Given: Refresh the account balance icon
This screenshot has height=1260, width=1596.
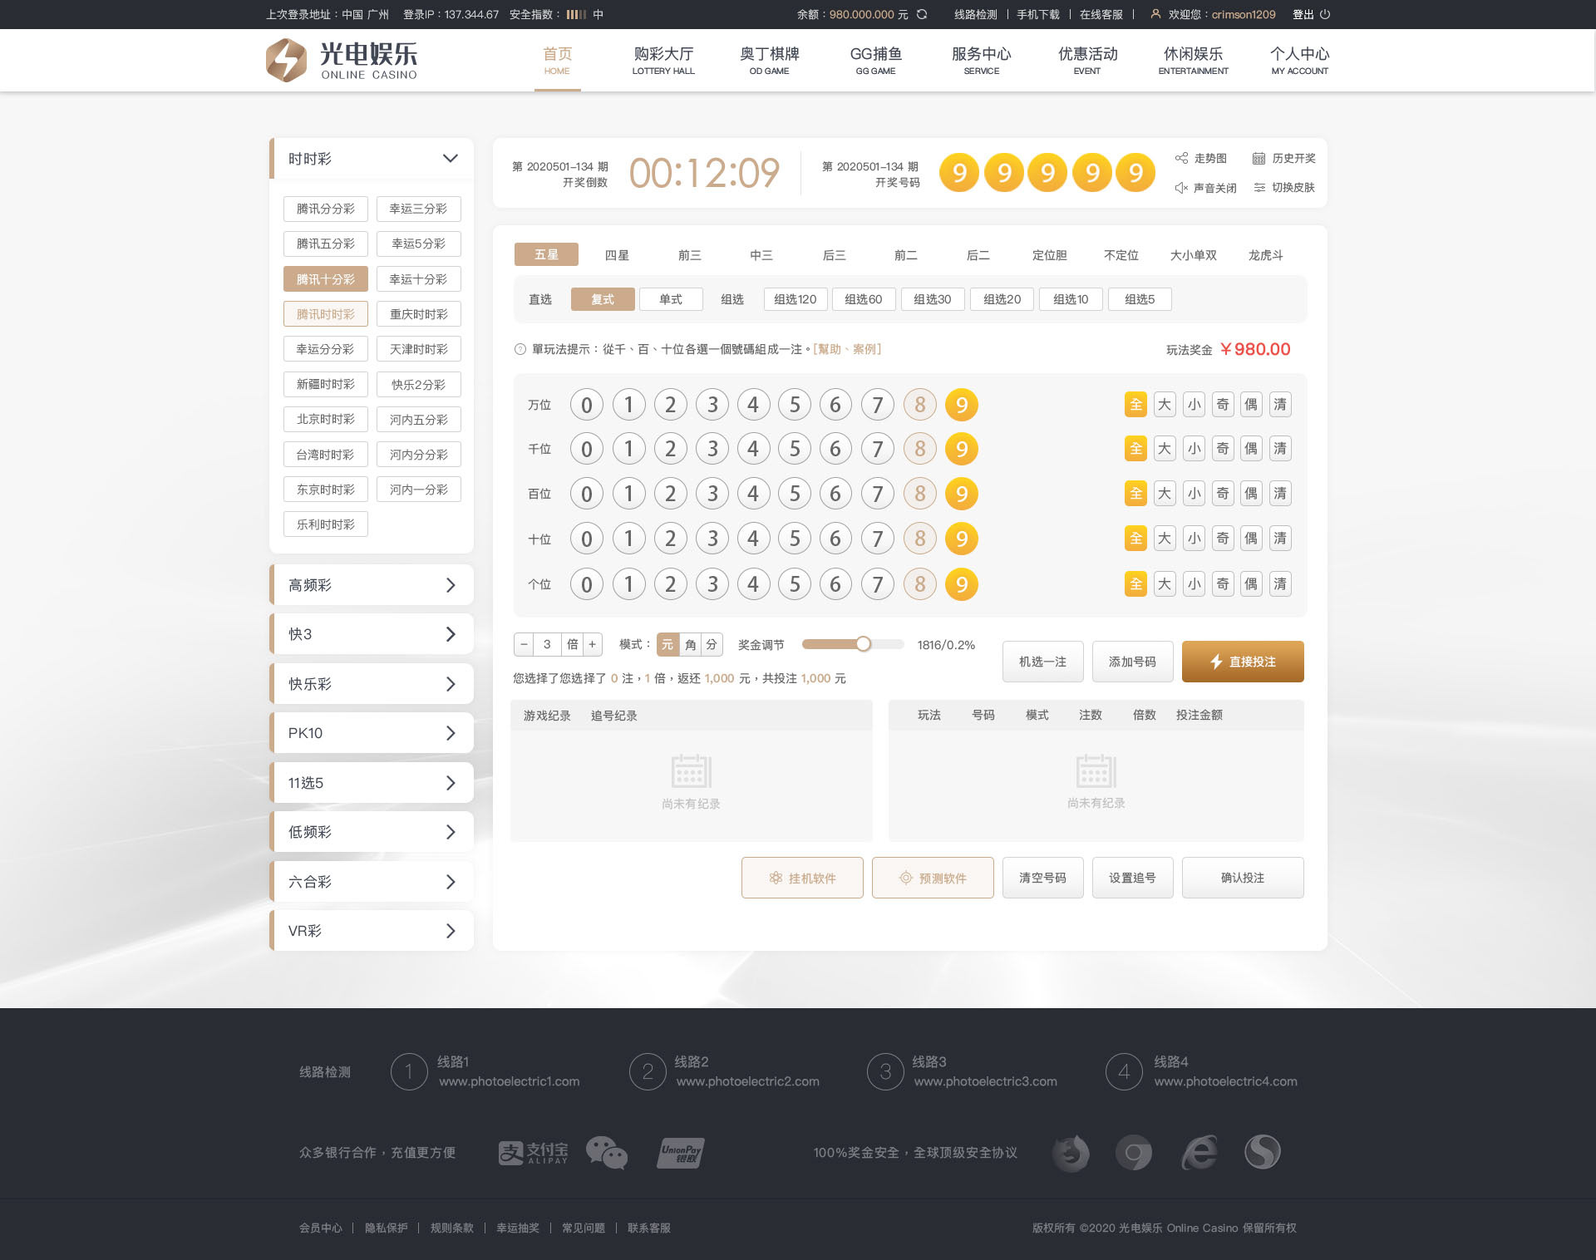Looking at the screenshot, I should tap(922, 14).
